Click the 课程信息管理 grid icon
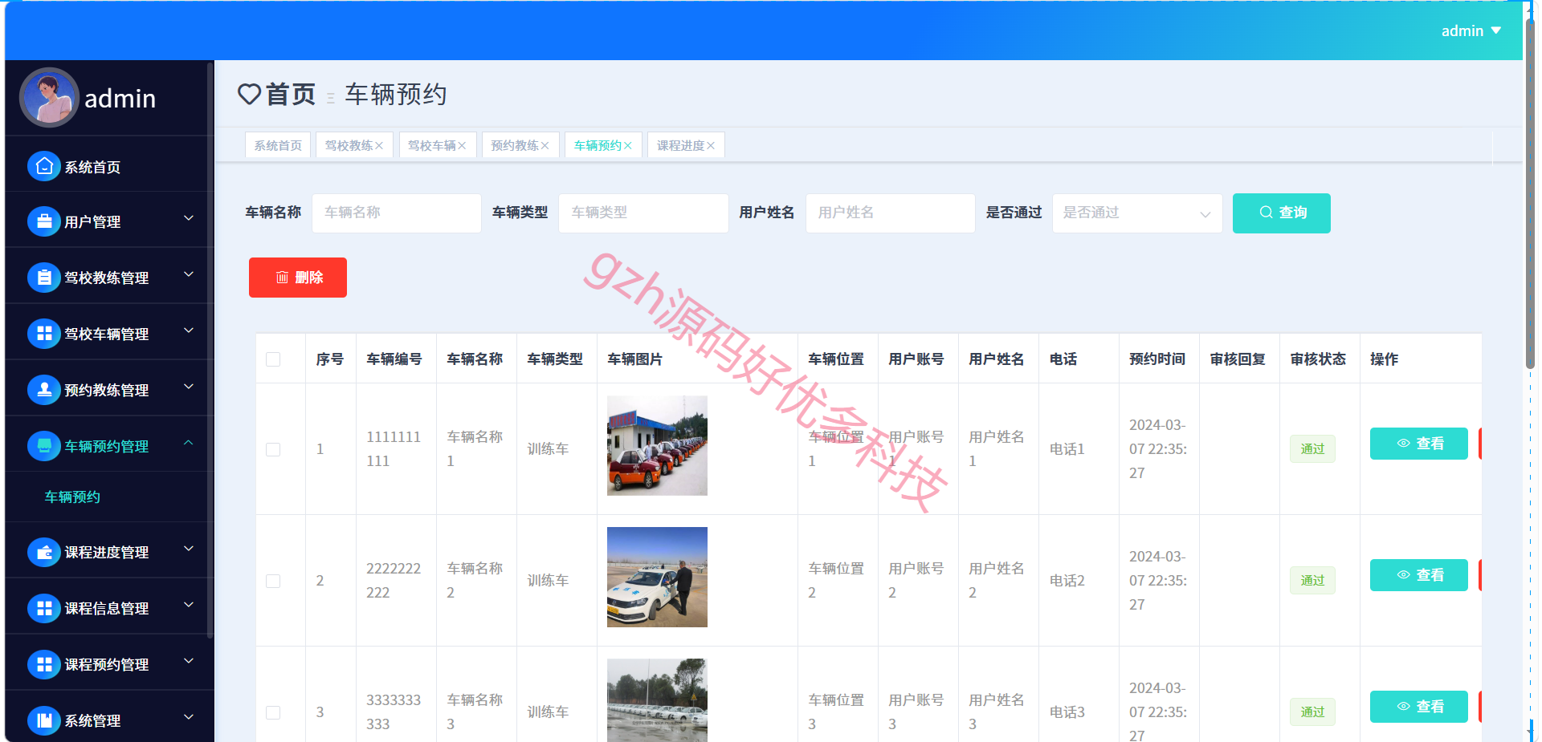This screenshot has width=1542, height=742. [44, 608]
